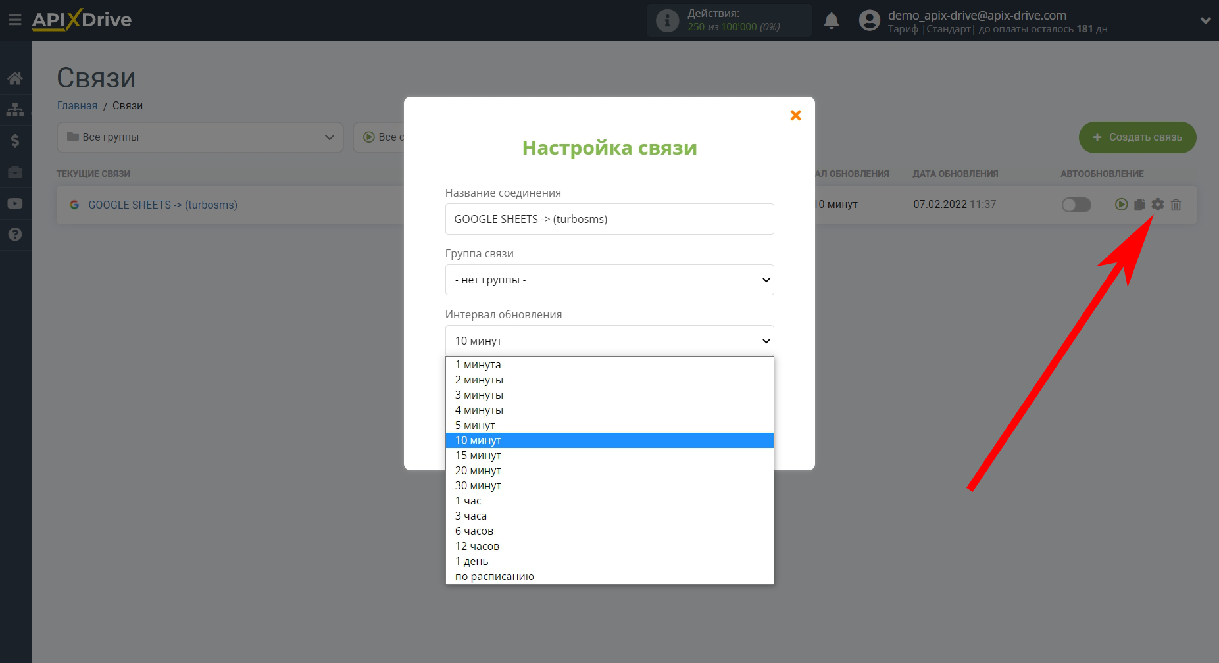Select '15 минут' interval option
Image resolution: width=1219 pixels, height=663 pixels.
609,455
